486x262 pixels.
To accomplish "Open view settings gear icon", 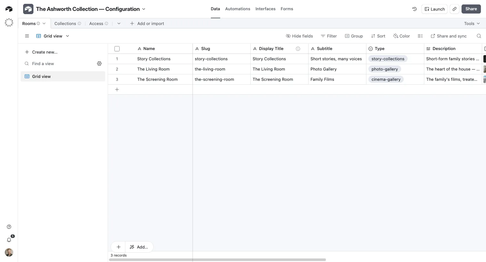I will click(x=99, y=63).
